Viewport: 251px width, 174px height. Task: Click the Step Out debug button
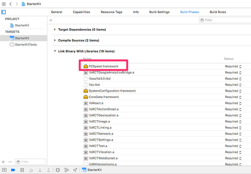48,170
